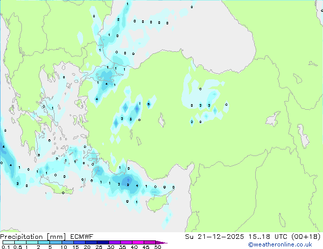Select the legend swatch between 20 and 25
This screenshot has height=249, width=323.
[x=91, y=242]
